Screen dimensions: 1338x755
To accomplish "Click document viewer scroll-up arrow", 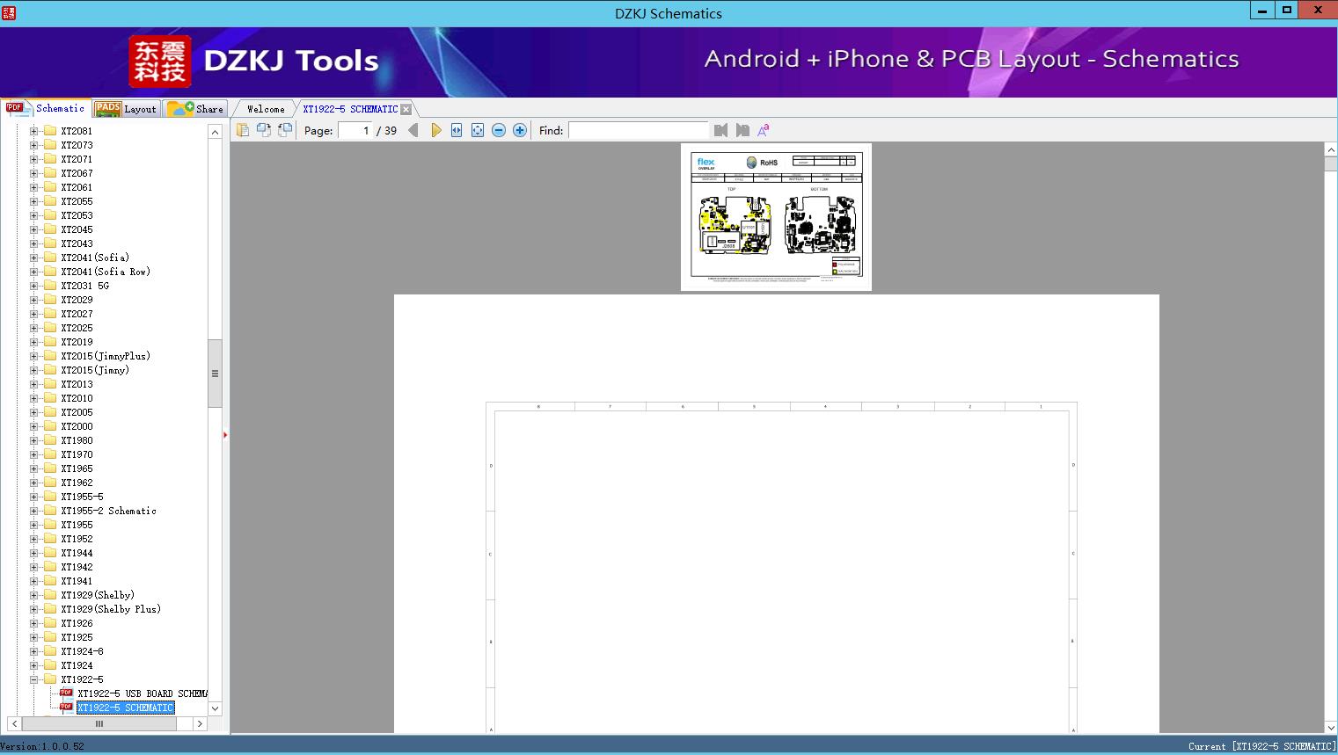I will coord(1331,150).
